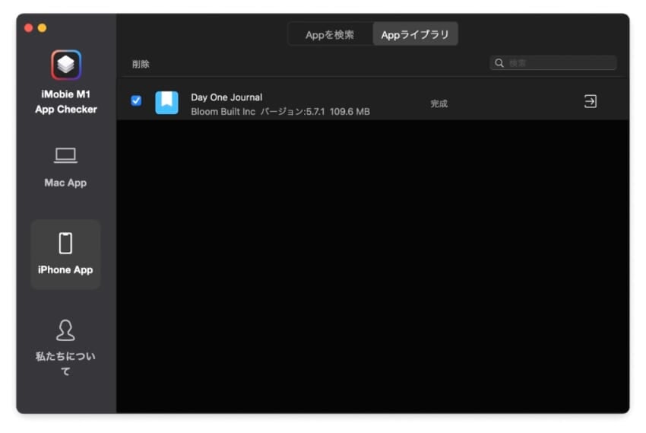Click the iPhone App phone icon

click(65, 244)
